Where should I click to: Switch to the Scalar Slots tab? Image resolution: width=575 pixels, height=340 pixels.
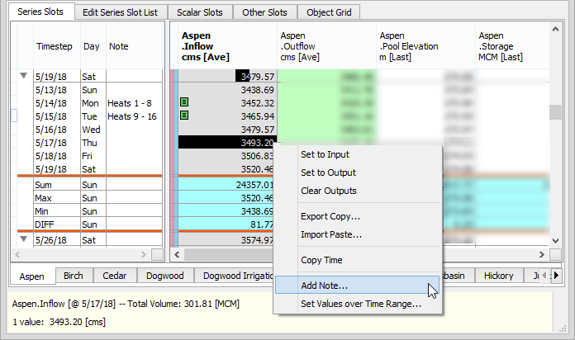(x=199, y=12)
